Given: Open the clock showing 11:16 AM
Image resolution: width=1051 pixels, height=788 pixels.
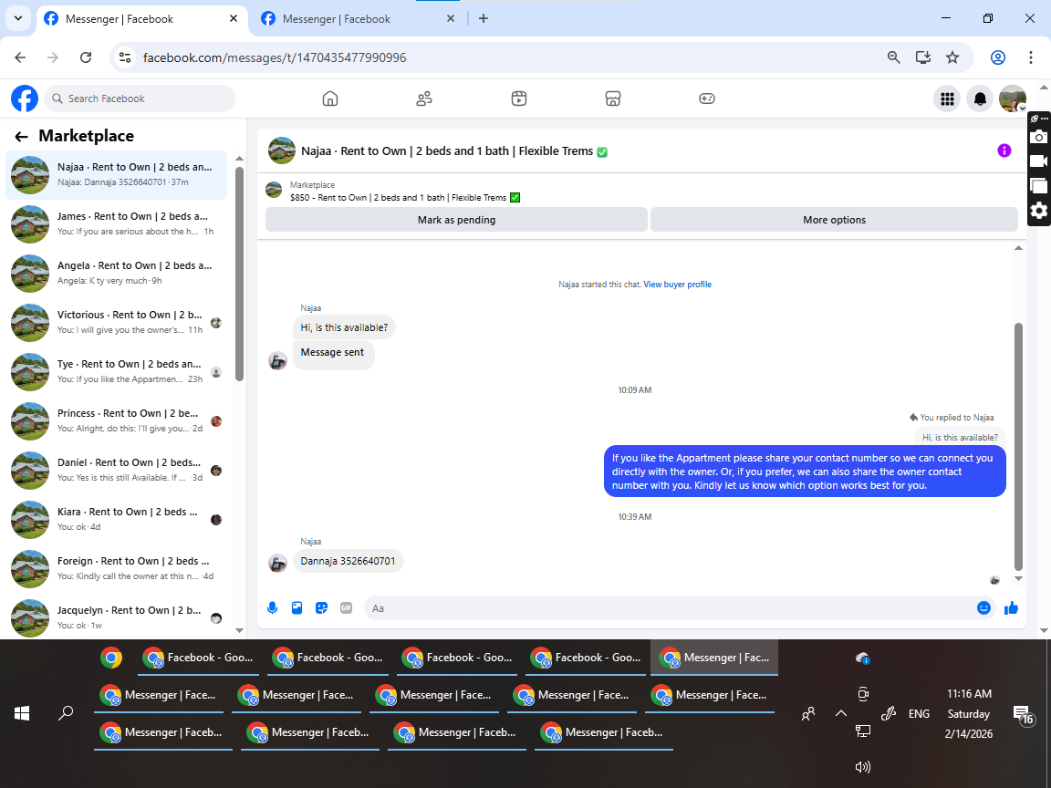Looking at the screenshot, I should [969, 694].
